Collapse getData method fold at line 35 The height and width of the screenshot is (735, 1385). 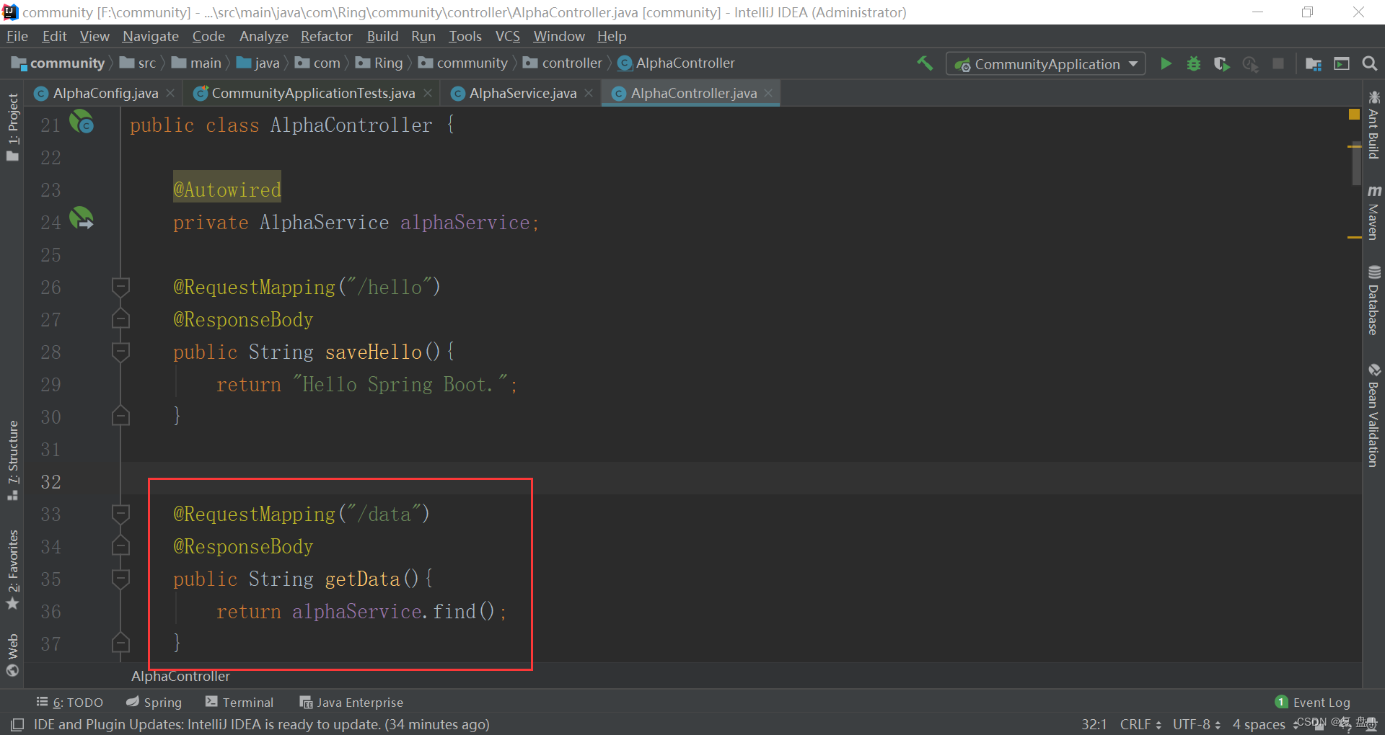click(x=120, y=579)
